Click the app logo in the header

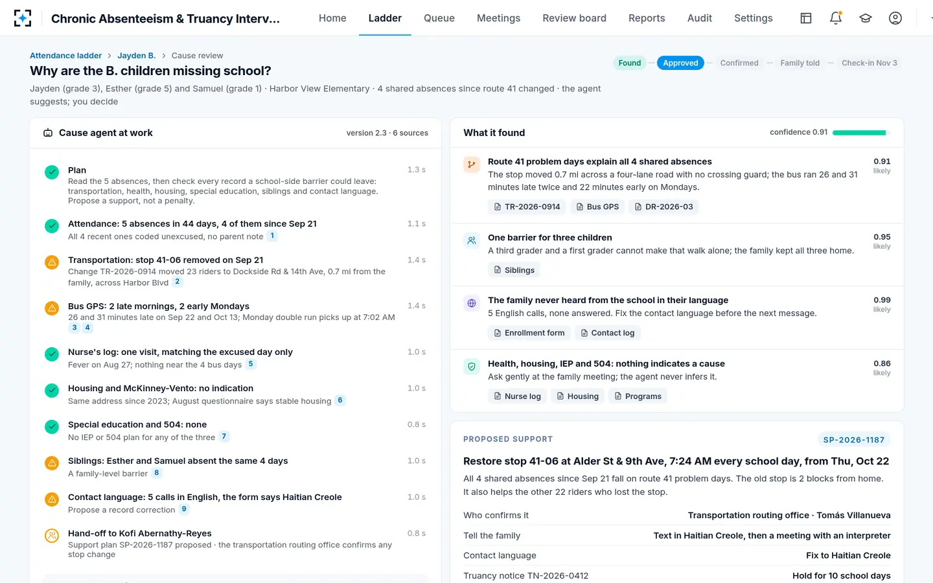tap(23, 18)
